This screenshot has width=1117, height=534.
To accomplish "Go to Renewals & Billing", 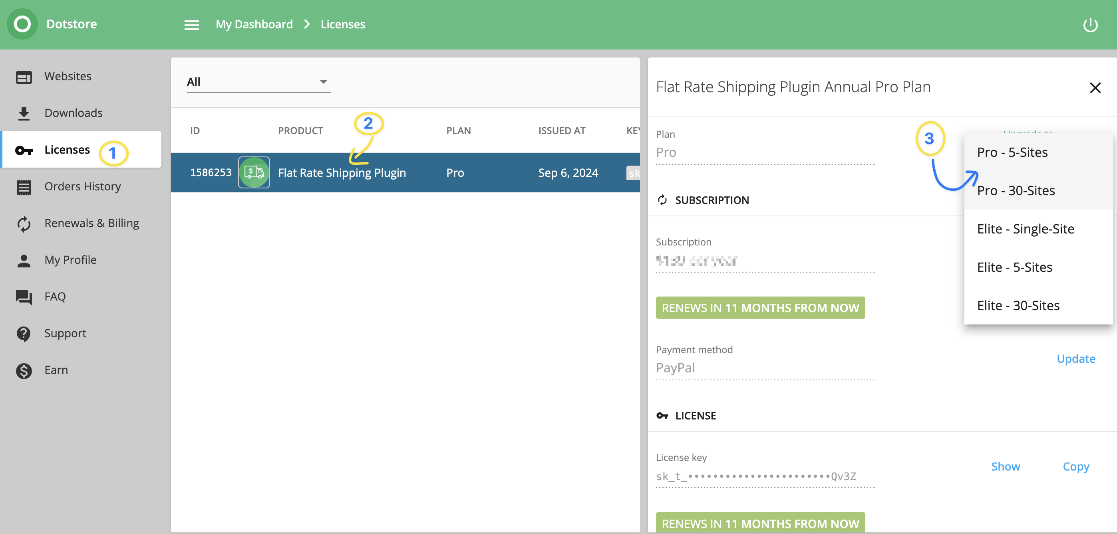I will pos(81,223).
